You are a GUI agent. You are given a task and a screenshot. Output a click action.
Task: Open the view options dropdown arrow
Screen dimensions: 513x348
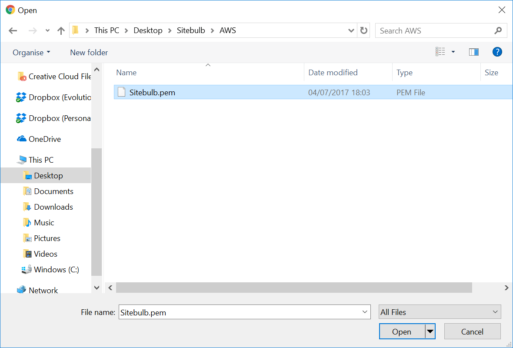pyautogui.click(x=453, y=52)
